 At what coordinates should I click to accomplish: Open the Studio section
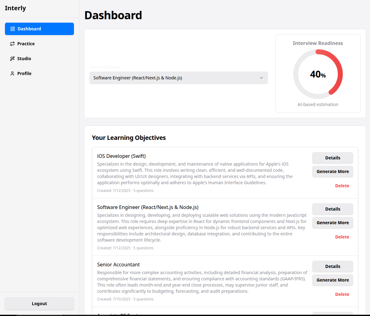click(x=24, y=58)
